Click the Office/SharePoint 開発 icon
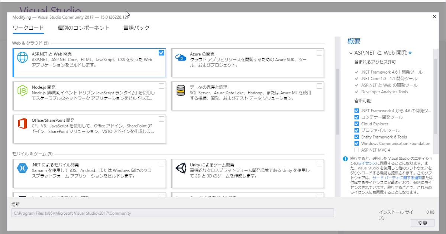The height and width of the screenshot is (234, 446). 22,124
